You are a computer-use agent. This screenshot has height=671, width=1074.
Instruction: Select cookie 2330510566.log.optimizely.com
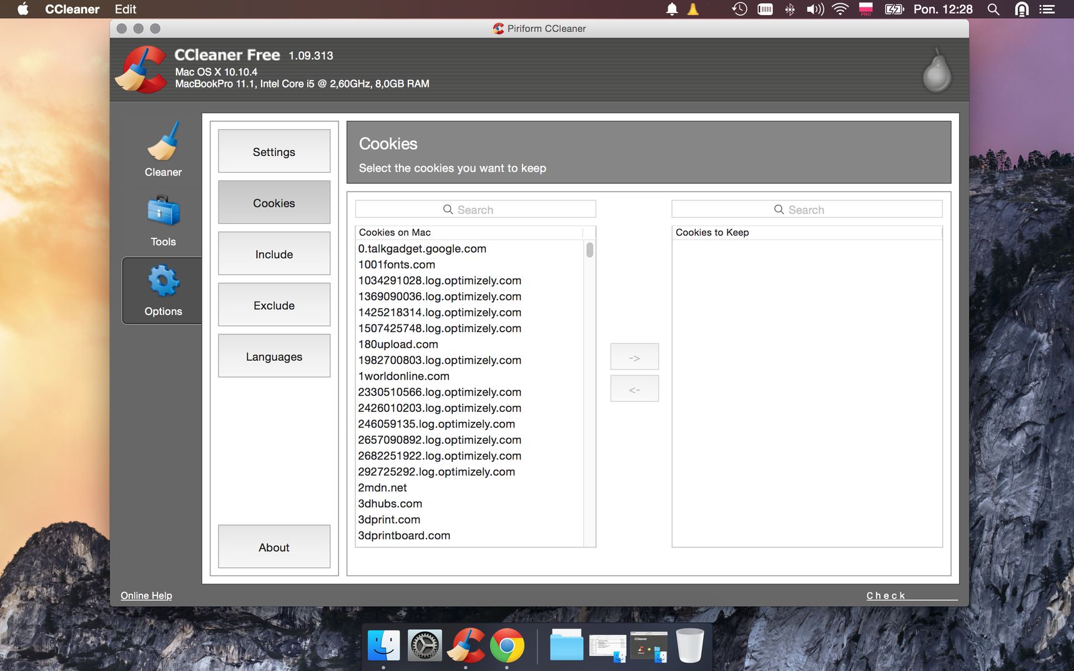click(x=470, y=392)
